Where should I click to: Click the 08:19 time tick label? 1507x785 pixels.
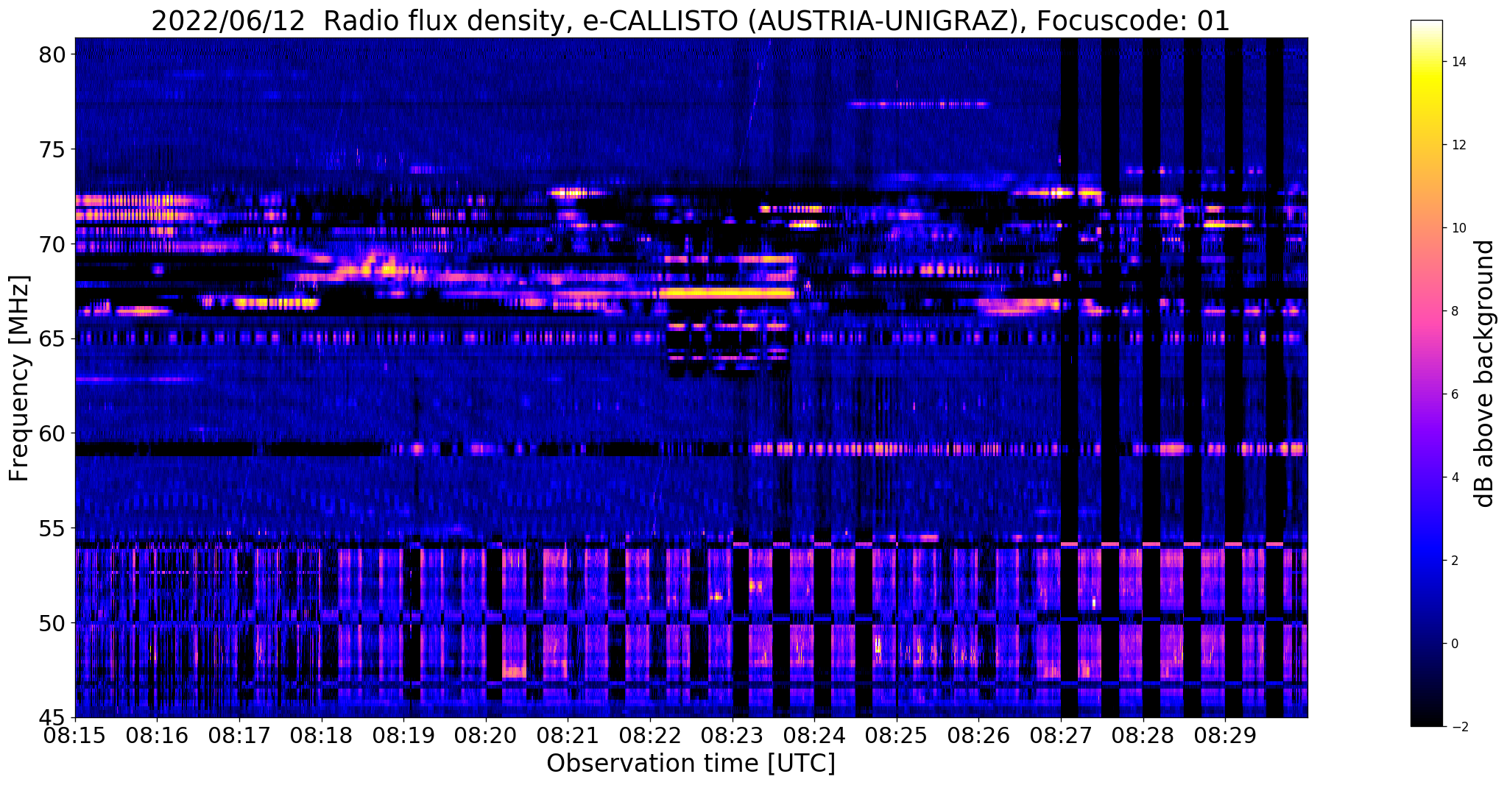click(x=403, y=735)
